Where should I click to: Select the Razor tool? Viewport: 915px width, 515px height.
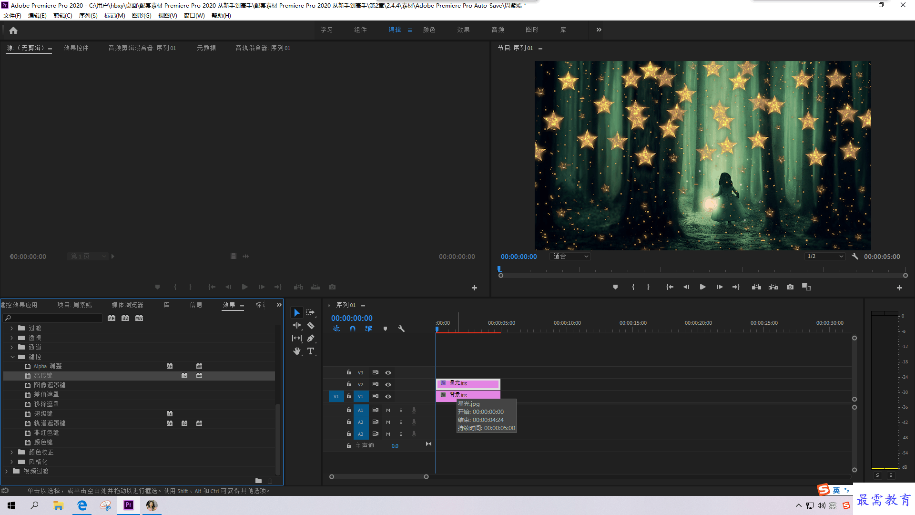click(x=311, y=326)
